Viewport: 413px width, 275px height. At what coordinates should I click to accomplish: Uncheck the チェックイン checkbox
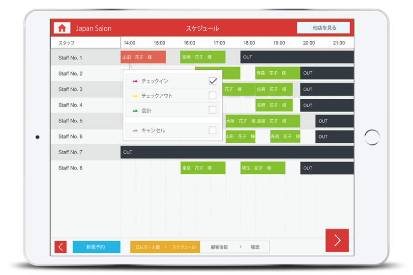[212, 81]
